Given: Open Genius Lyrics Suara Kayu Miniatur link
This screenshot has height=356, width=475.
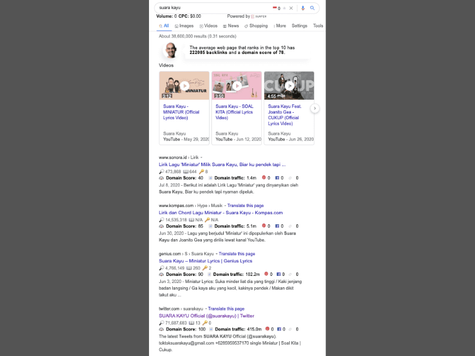Looking at the screenshot, I should tap(205, 260).
